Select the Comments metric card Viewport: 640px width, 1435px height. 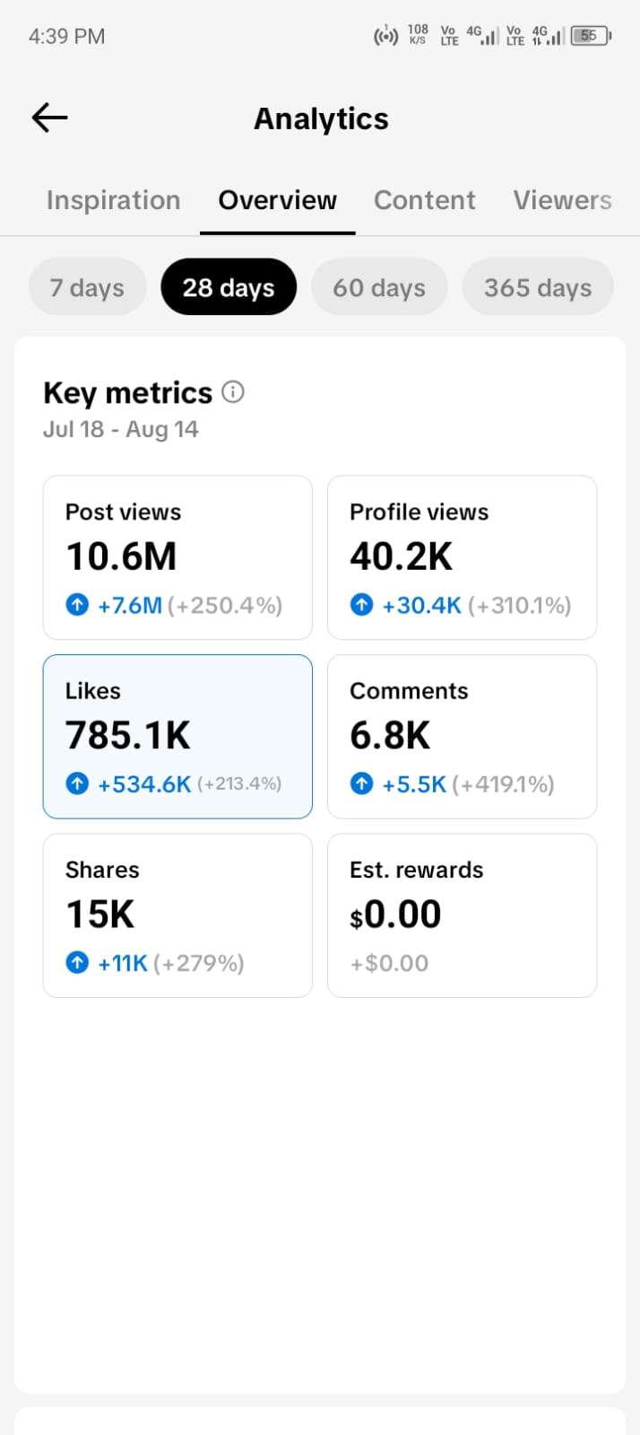pos(463,737)
